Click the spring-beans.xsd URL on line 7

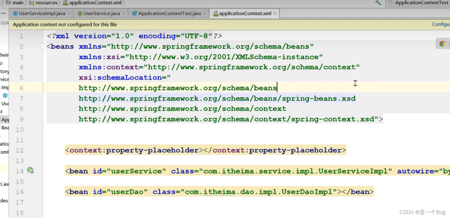click(217, 99)
